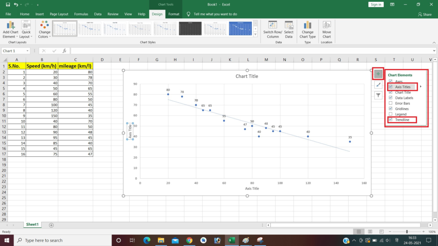Switch to the Page Layout tab

coord(59,14)
